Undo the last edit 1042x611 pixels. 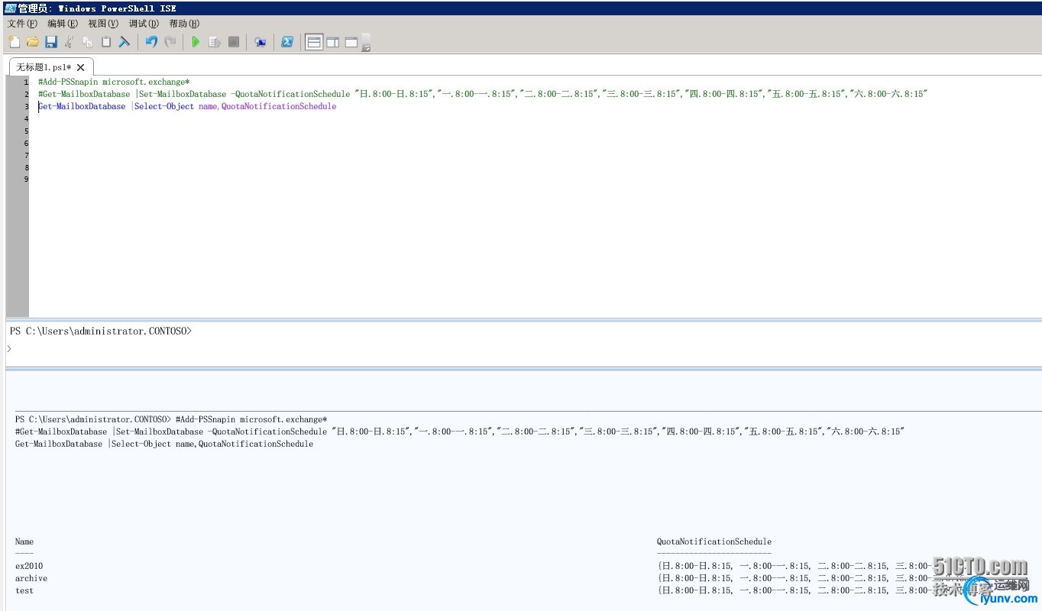[151, 42]
